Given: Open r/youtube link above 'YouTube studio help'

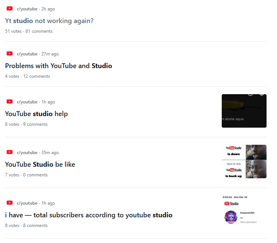Looking at the screenshot, I should [27, 102].
